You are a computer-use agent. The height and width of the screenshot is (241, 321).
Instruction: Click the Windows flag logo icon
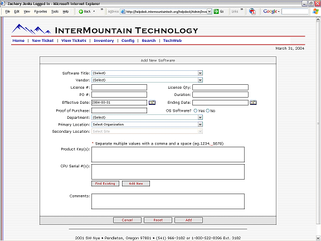point(315,11)
